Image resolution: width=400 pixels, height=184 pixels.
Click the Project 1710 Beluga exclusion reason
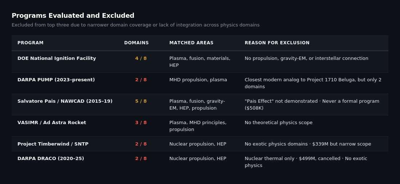pyautogui.click(x=313, y=83)
